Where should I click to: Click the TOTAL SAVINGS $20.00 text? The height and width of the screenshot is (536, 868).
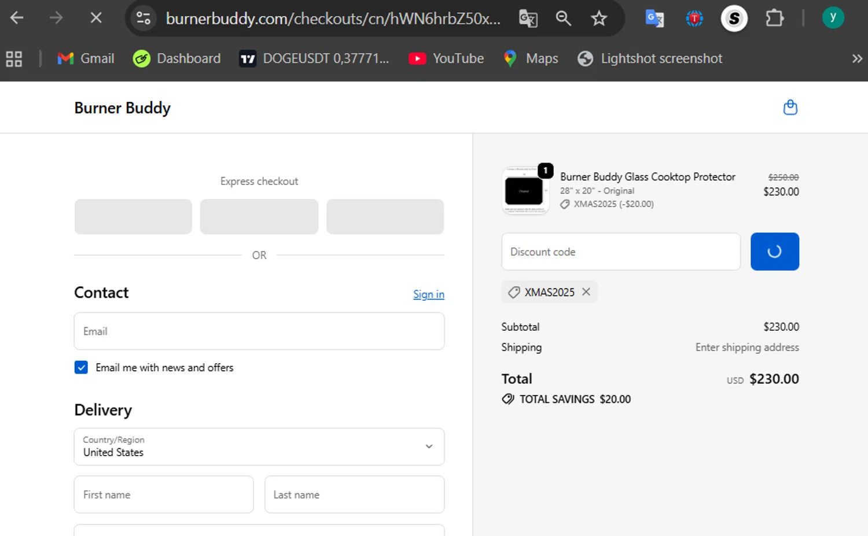[575, 399]
